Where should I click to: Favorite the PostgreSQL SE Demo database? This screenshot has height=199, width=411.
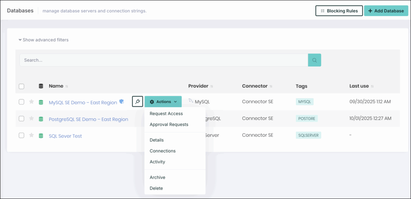(31, 119)
